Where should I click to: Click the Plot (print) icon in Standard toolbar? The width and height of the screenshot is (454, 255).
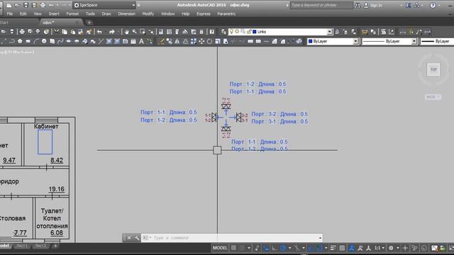pos(22,32)
